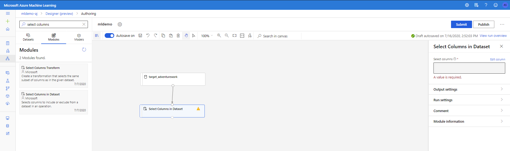Expand the Run settings section
510x151 pixels.
tap(469, 100)
